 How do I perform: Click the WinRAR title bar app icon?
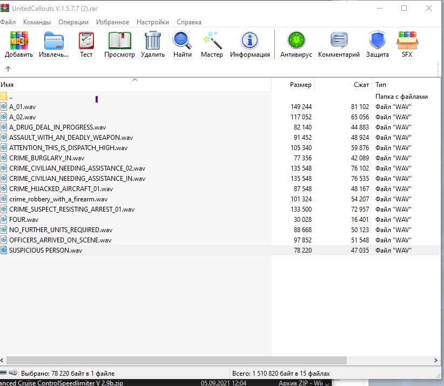coord(5,8)
